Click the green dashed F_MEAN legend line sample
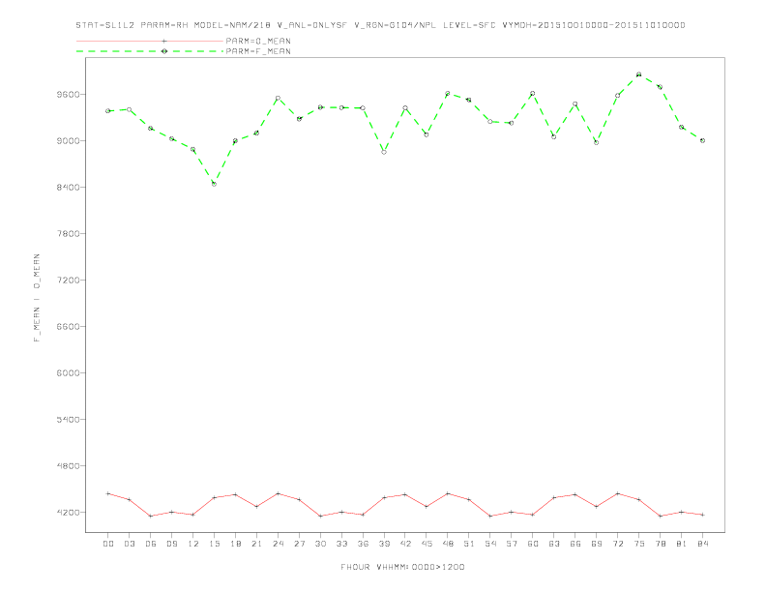This screenshot has height=592, width=766. click(x=150, y=51)
